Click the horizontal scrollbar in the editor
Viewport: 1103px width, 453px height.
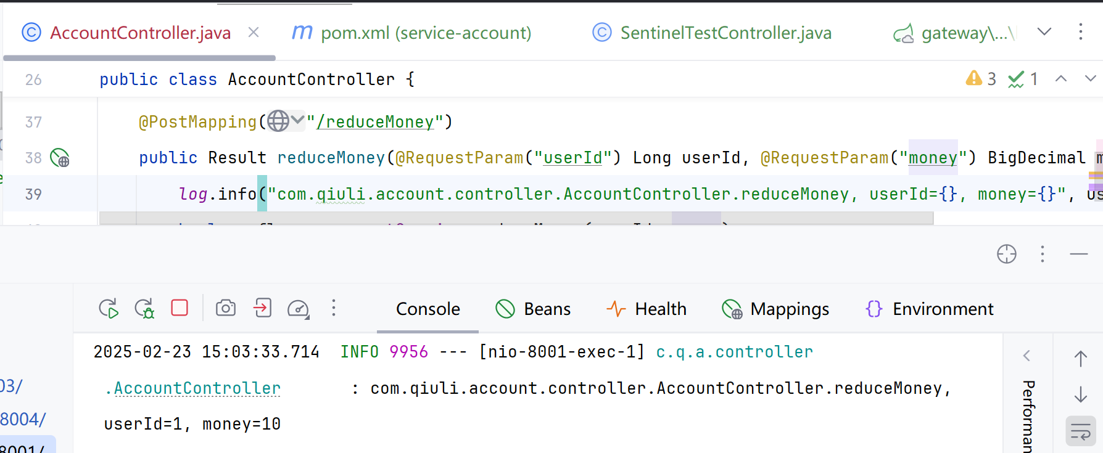(516, 218)
